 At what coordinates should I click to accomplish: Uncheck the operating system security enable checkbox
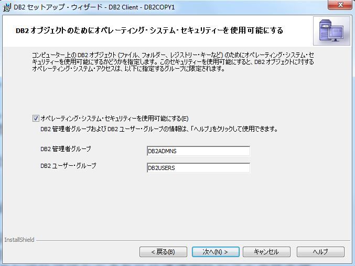(x=36, y=118)
